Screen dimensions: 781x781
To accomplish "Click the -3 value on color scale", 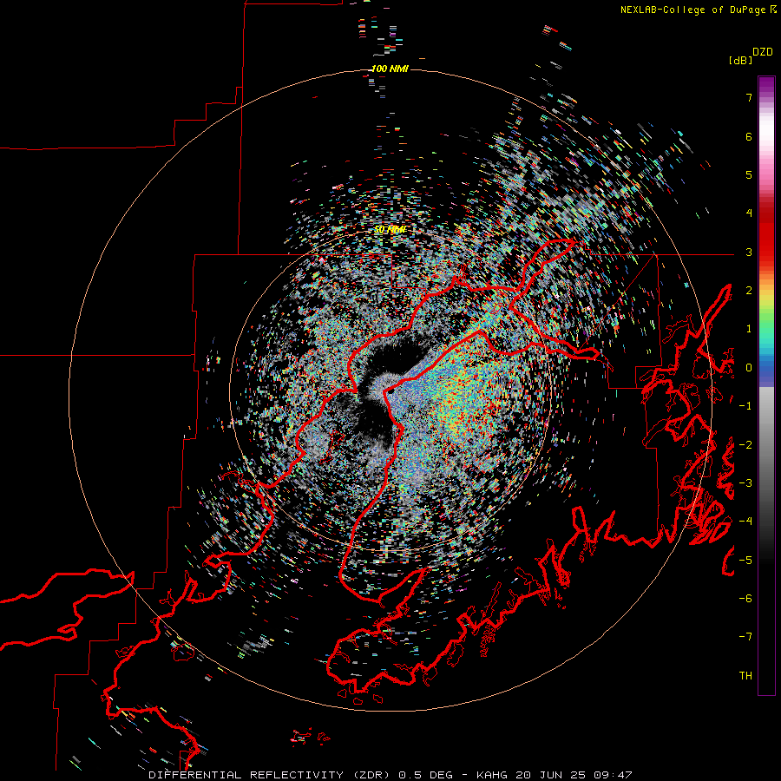I will click(745, 483).
